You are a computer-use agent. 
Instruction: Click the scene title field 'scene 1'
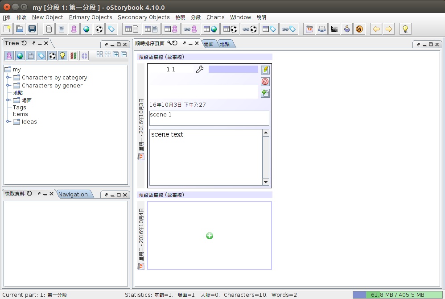click(209, 118)
